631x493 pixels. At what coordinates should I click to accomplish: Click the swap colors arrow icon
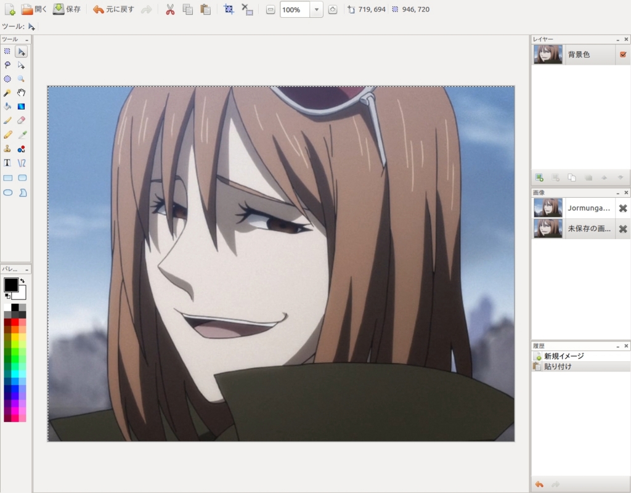pyautogui.click(x=23, y=280)
